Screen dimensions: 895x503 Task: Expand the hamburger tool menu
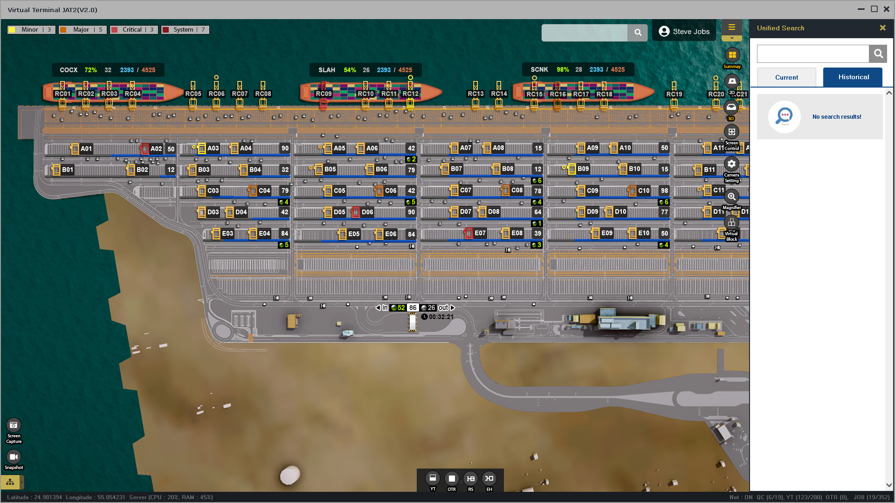731,27
